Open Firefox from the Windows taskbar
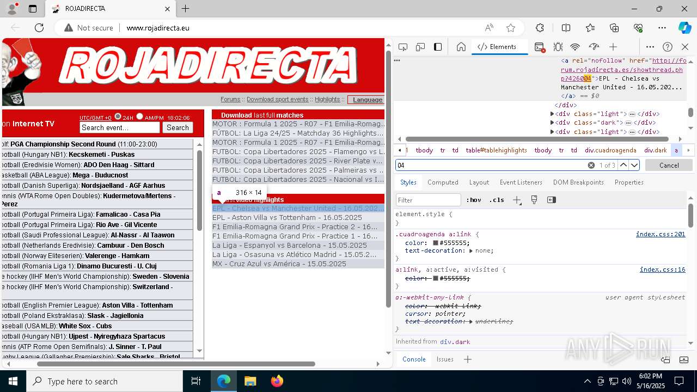The width and height of the screenshot is (697, 392). point(277,381)
